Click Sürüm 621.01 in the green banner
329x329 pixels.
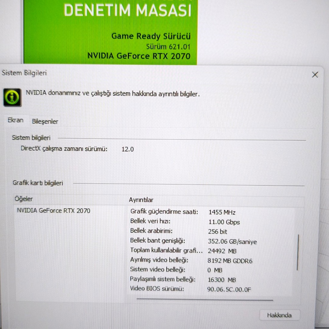point(168,47)
